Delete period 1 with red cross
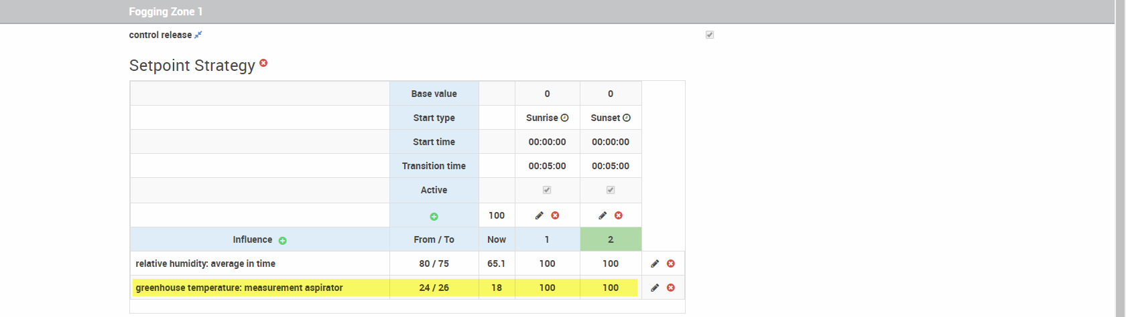The image size is (1126, 317). tap(555, 215)
